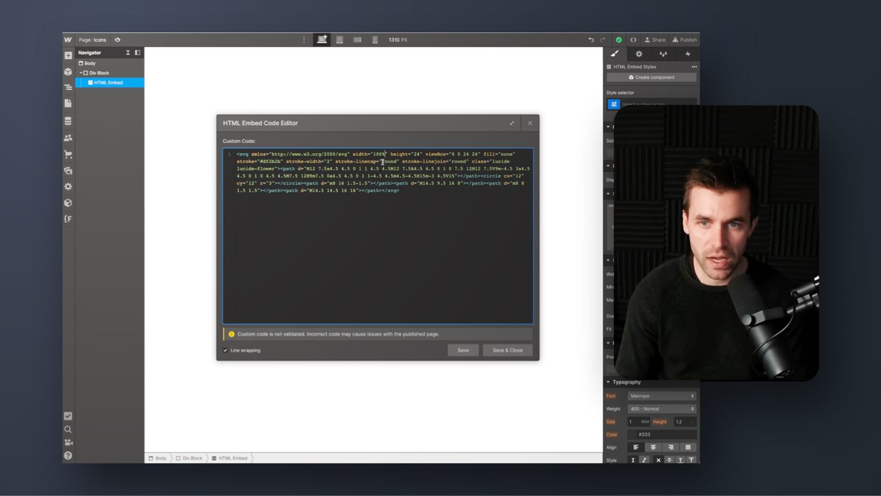Pin the Navigator panel
The height and width of the screenshot is (496, 881).
[x=137, y=53]
